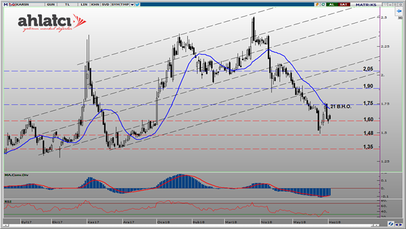This screenshot has width=406, height=229.
Task: Toggle the KHN toolbar option
Action: (95, 5)
